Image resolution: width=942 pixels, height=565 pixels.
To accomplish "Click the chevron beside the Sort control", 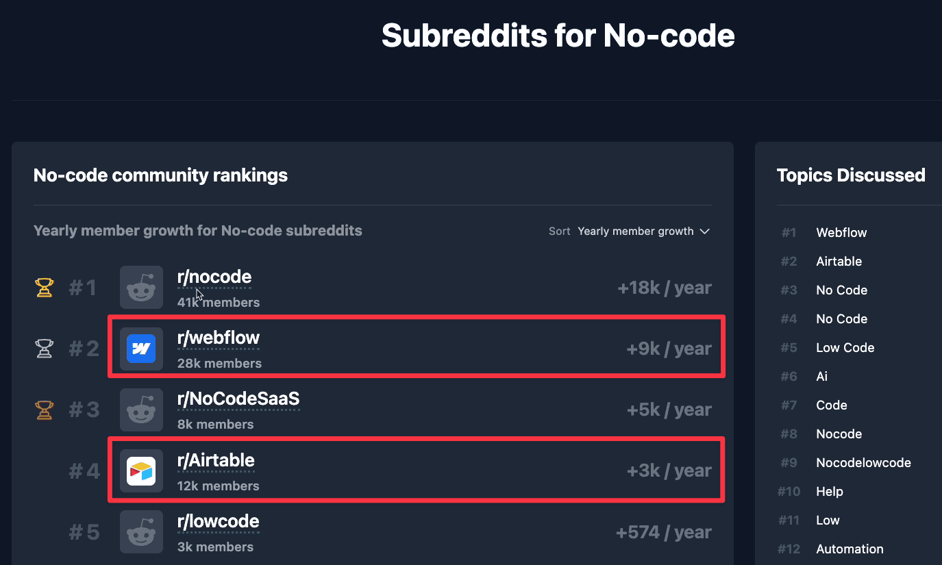I will pyautogui.click(x=705, y=231).
